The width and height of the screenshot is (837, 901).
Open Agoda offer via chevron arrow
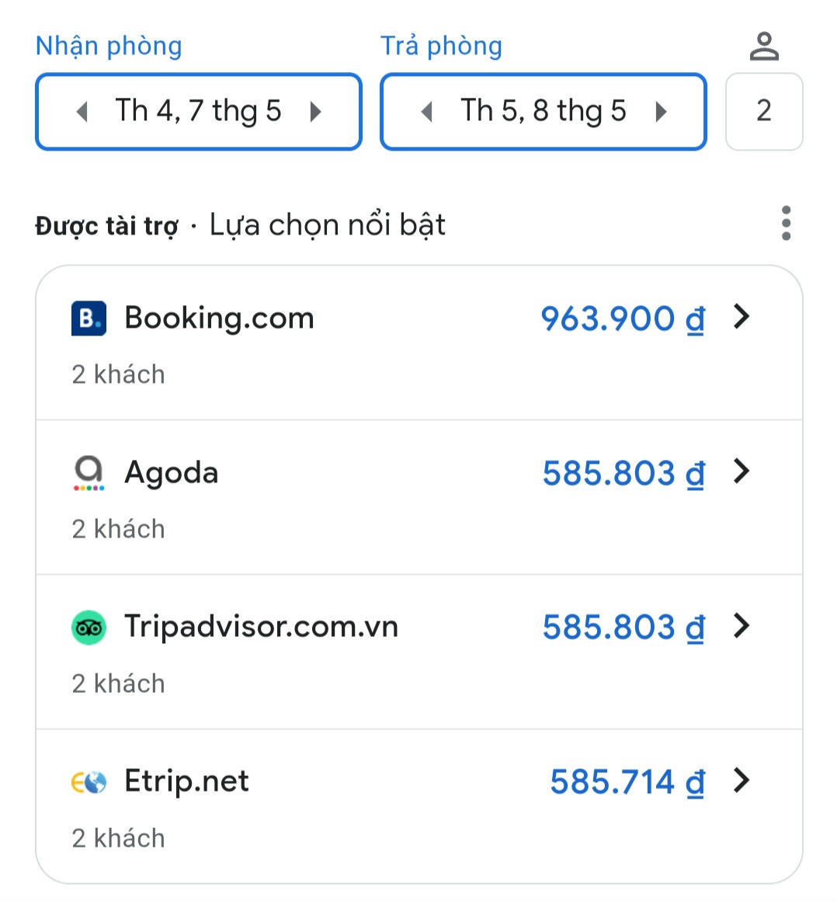point(742,471)
